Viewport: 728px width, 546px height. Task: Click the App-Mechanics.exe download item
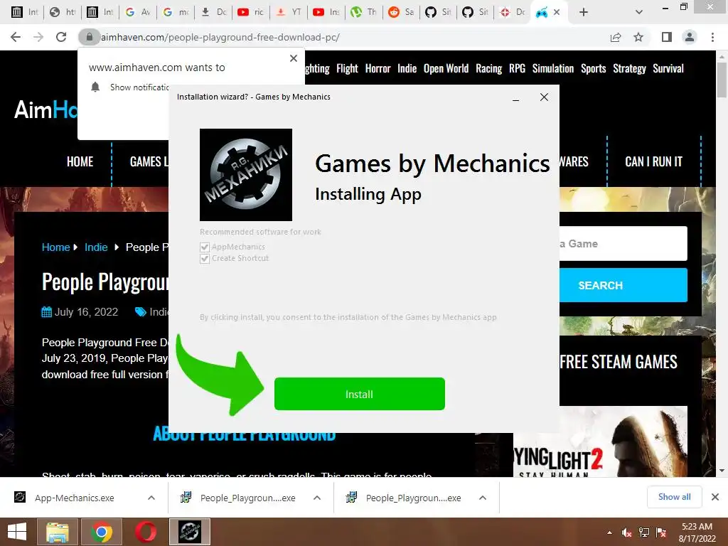(74, 498)
